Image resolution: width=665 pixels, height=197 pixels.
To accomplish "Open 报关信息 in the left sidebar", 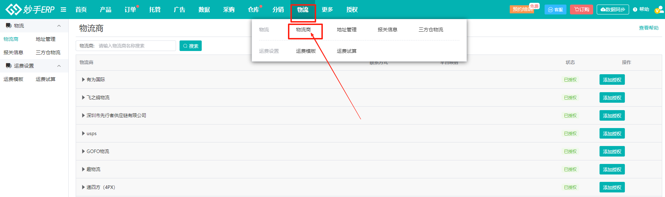I will 13,52.
